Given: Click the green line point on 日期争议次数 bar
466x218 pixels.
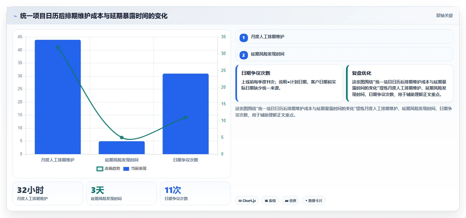Looking at the screenshot, I should click(x=185, y=118).
